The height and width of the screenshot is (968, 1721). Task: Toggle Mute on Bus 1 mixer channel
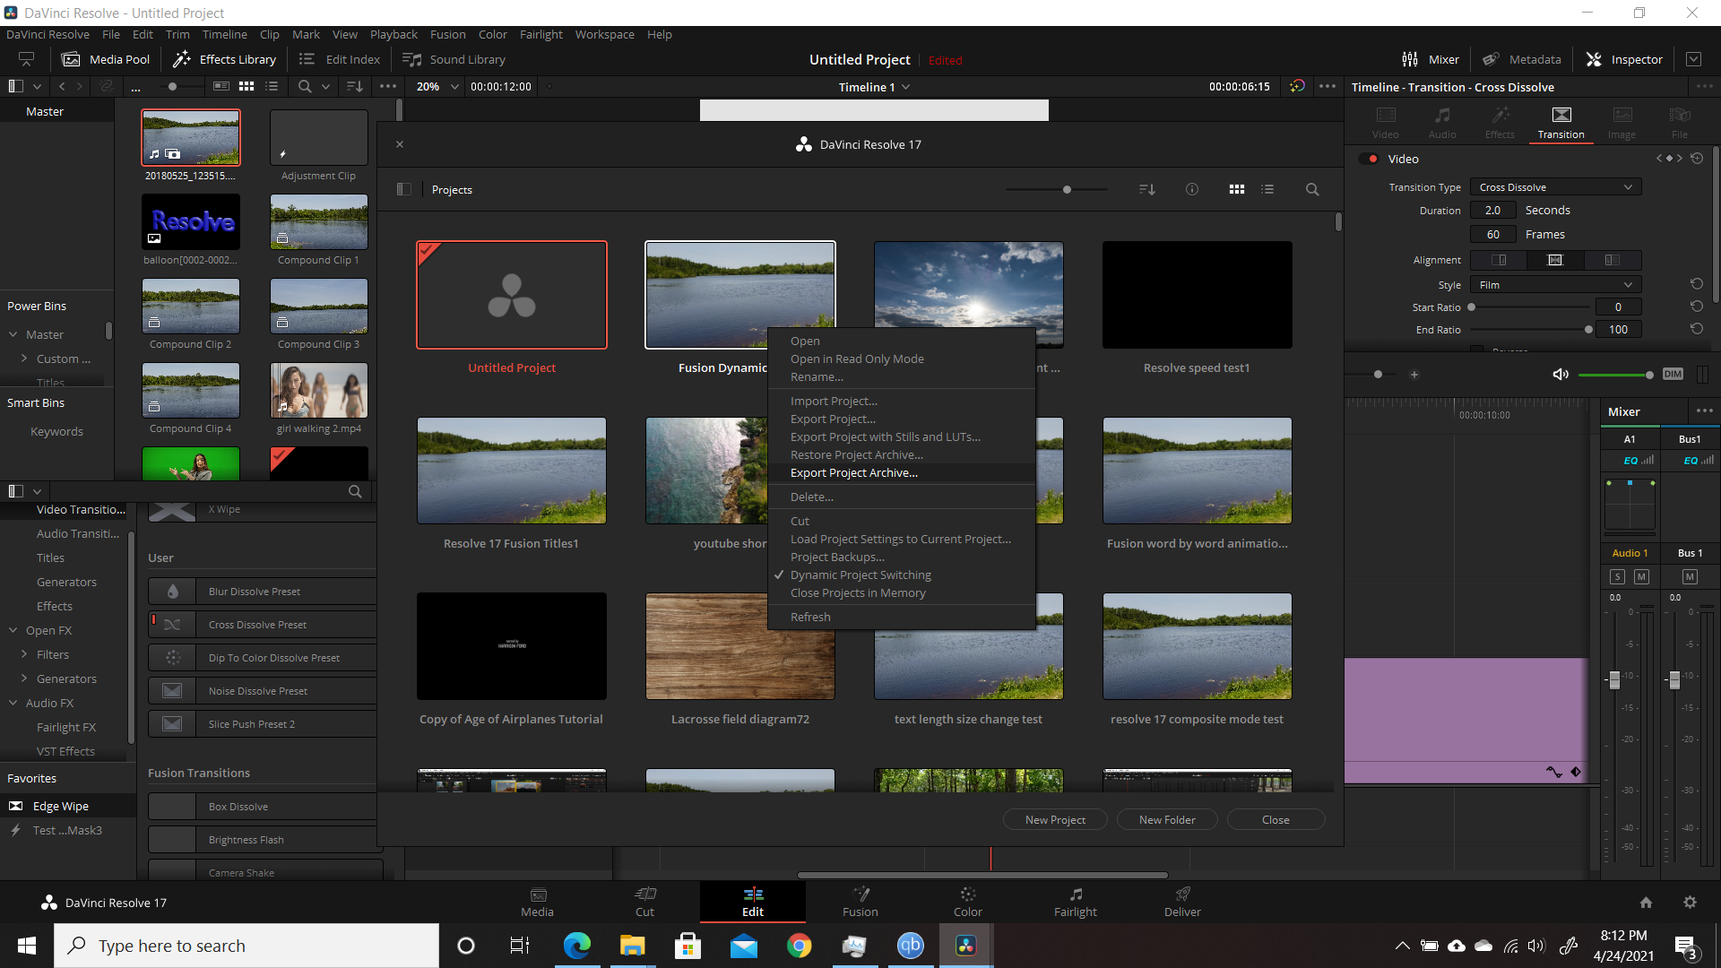tap(1690, 577)
